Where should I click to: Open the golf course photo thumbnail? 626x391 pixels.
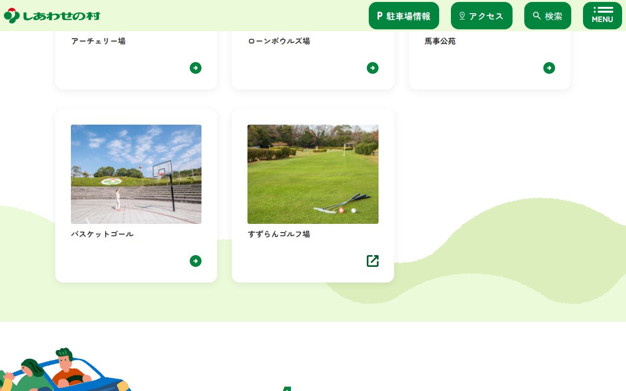pyautogui.click(x=313, y=174)
